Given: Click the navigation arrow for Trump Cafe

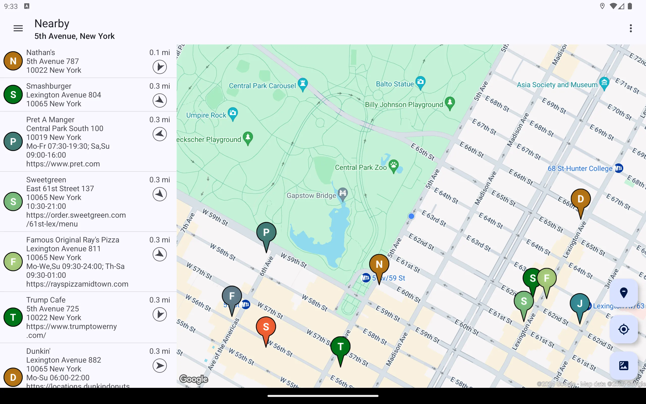Looking at the screenshot, I should point(159,314).
